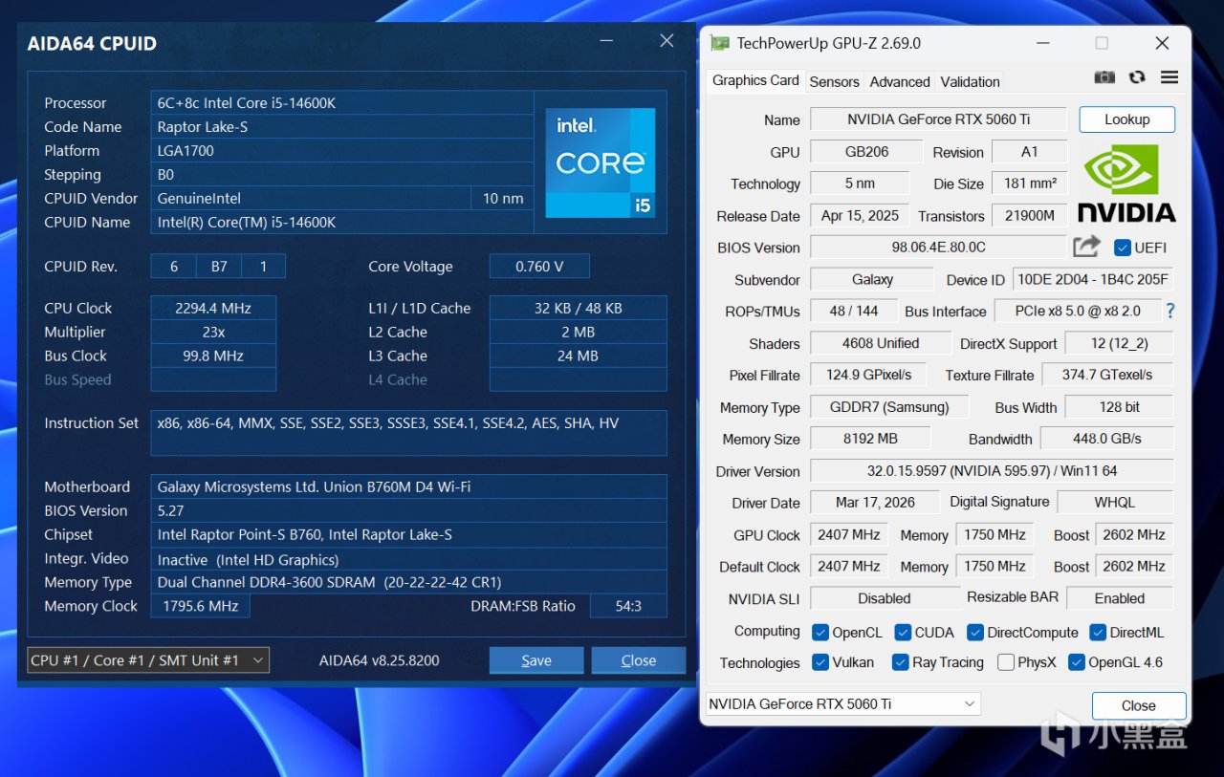Click the Lookup button
The width and height of the screenshot is (1224, 777).
point(1126,119)
